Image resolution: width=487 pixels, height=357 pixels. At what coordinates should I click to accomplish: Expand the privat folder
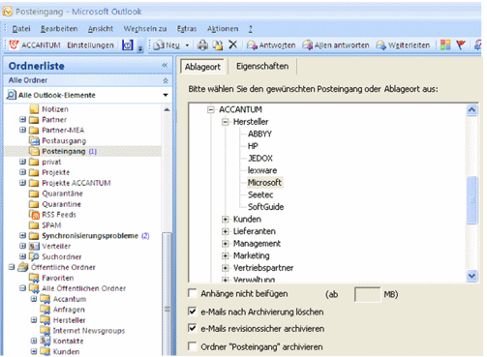[x=22, y=162]
